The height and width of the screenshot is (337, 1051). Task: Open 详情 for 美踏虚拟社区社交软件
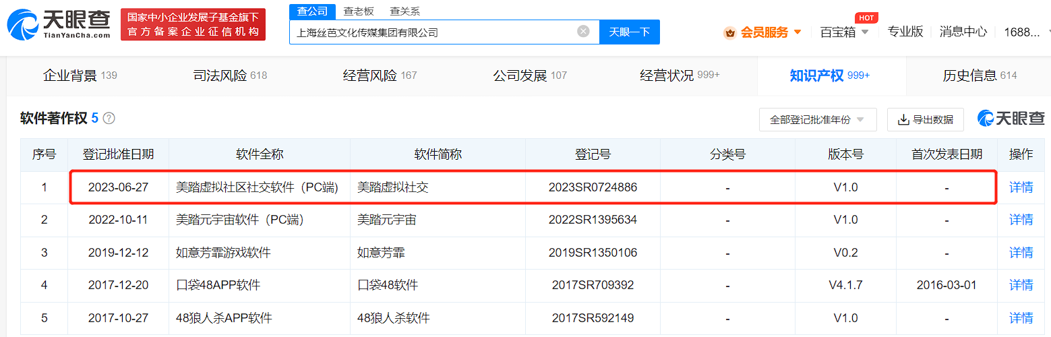1021,187
